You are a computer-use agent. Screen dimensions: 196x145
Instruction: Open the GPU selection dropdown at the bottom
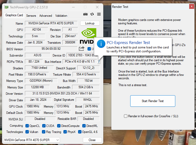[32, 140]
